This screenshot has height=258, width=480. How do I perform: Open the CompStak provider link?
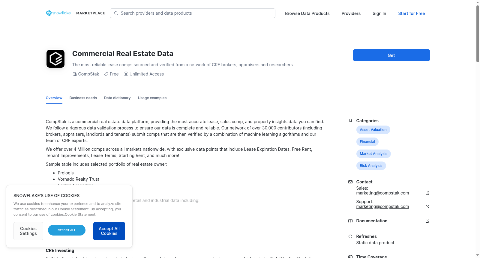pos(88,74)
